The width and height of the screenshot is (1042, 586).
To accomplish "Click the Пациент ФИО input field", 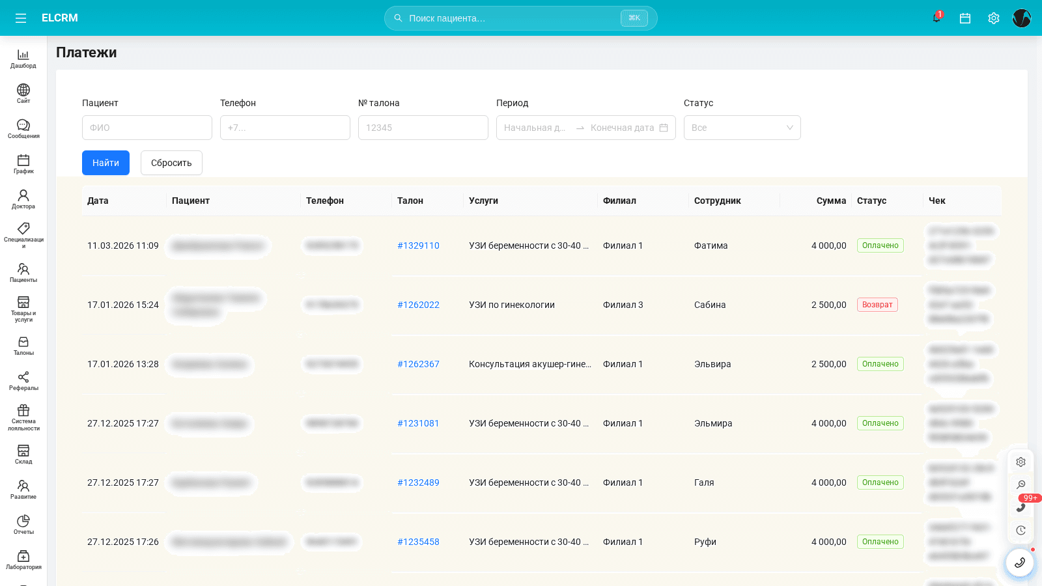I will tap(147, 128).
